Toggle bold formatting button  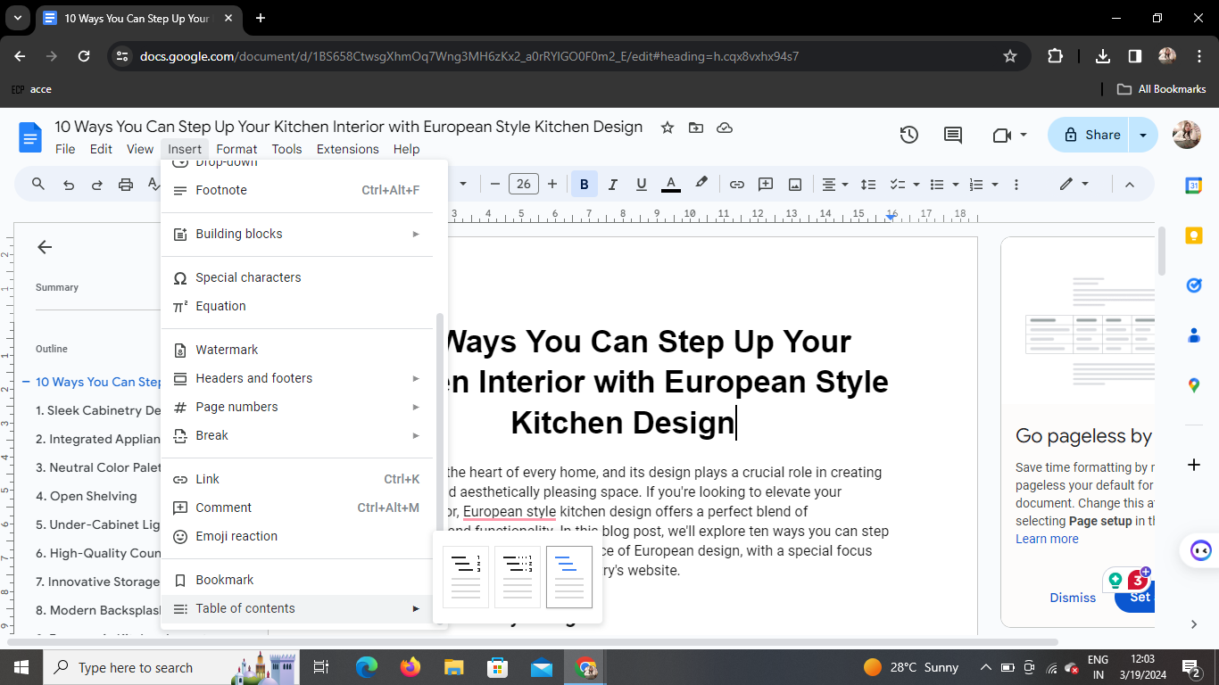[x=585, y=185]
